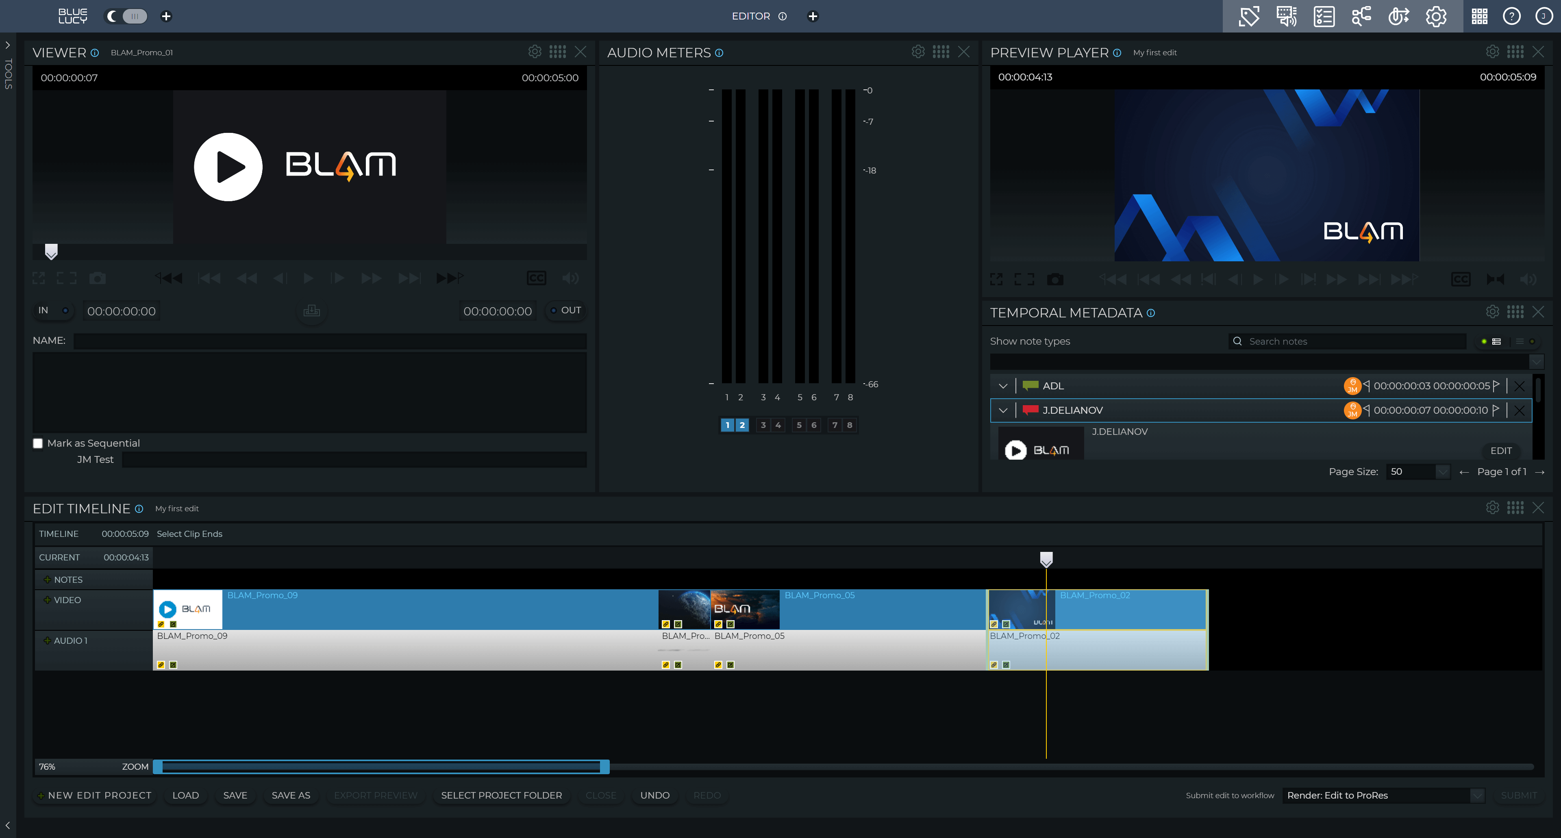Select BLAM_Promo_09 video clip on timeline
Screen dimensions: 1561x838
pos(405,610)
